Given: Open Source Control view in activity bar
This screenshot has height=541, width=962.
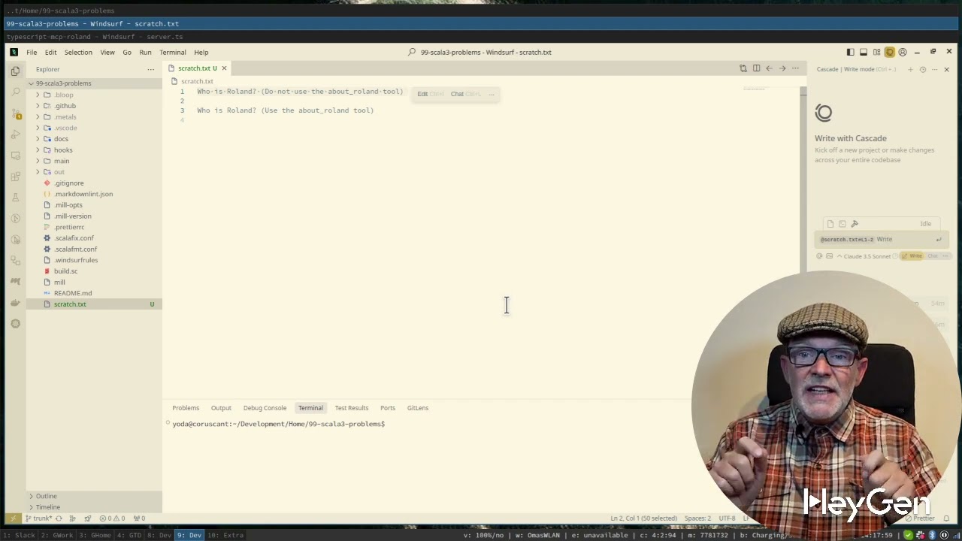Looking at the screenshot, I should (x=15, y=113).
